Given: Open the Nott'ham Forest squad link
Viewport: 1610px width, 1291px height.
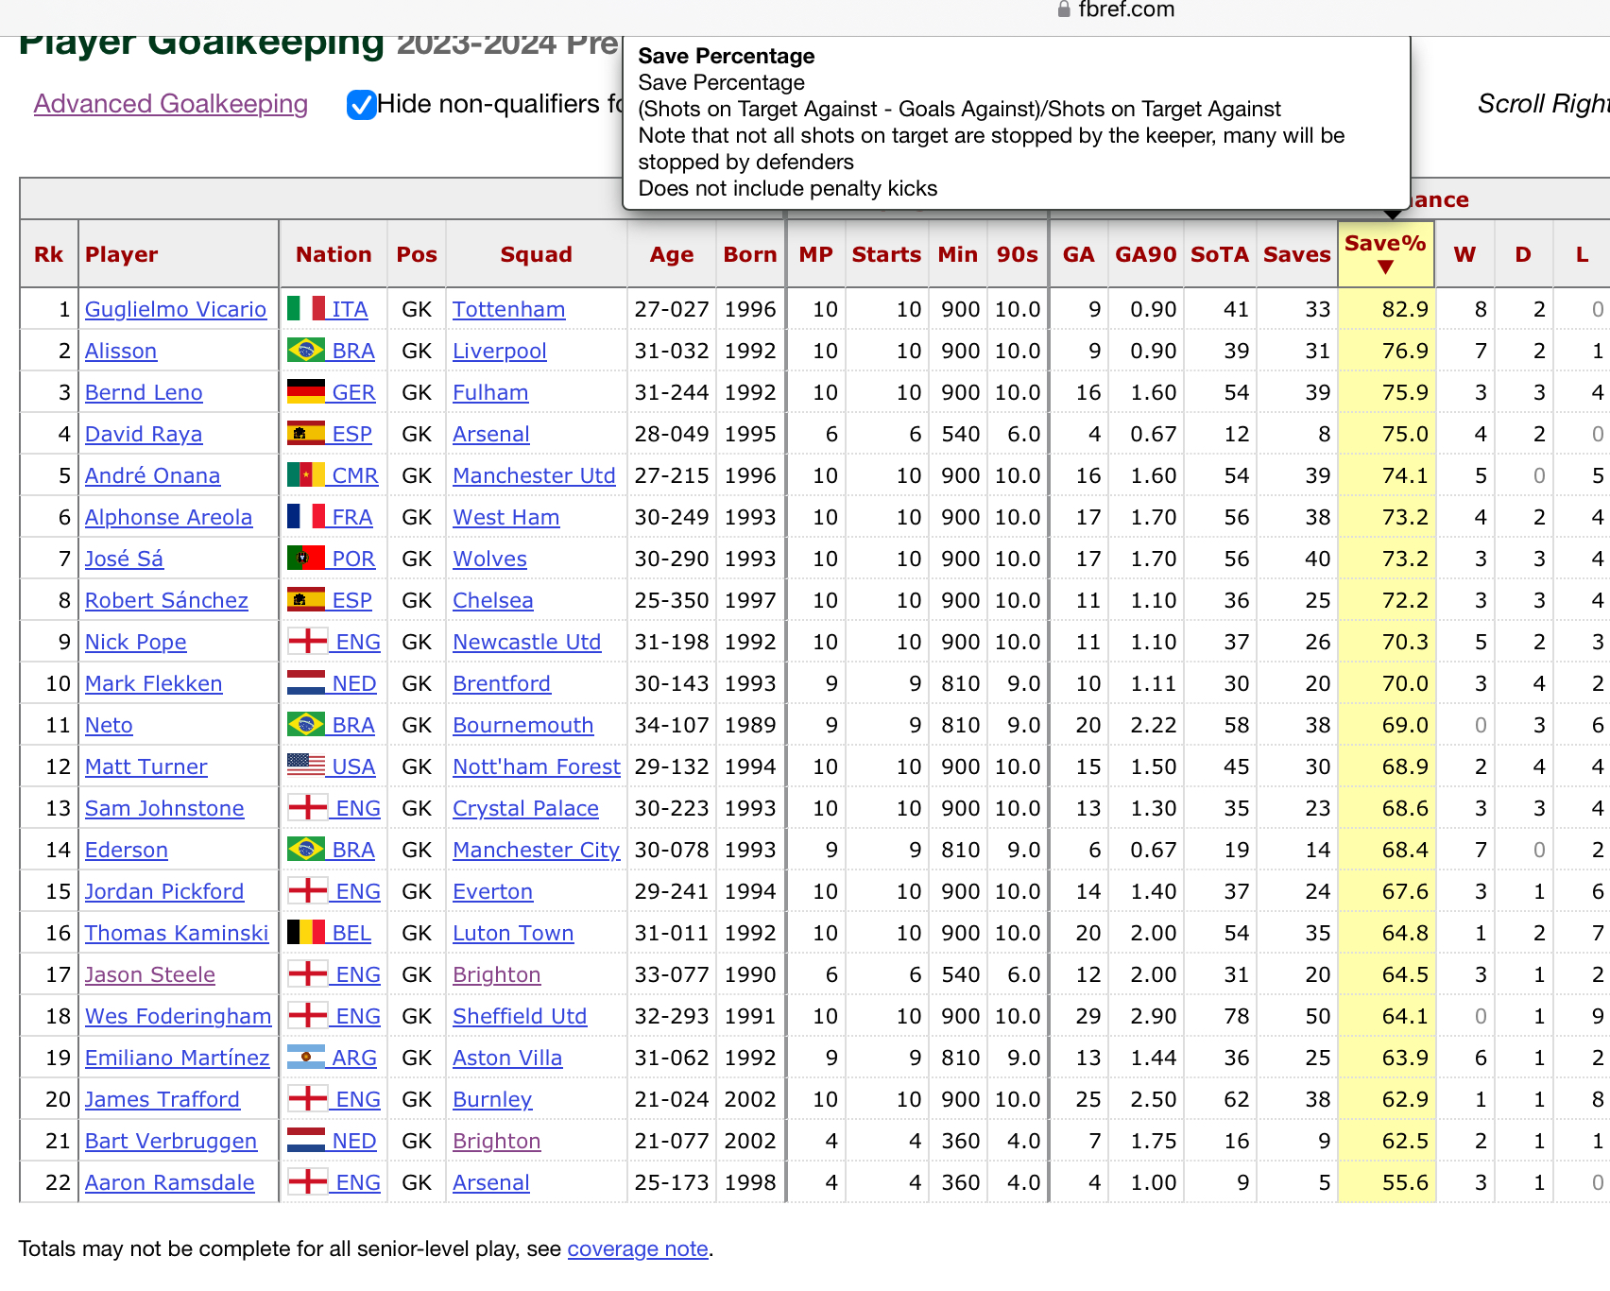Looking at the screenshot, I should point(537,766).
